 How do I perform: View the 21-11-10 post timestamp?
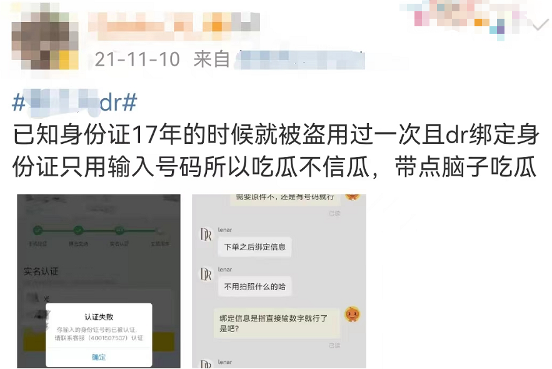[x=138, y=59]
